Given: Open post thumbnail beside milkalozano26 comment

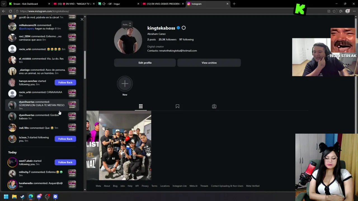Looking at the screenshot, I should click(x=72, y=27).
